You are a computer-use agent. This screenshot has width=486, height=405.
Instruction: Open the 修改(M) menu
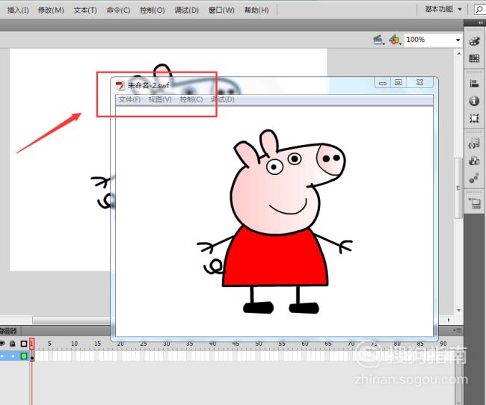[x=51, y=10]
